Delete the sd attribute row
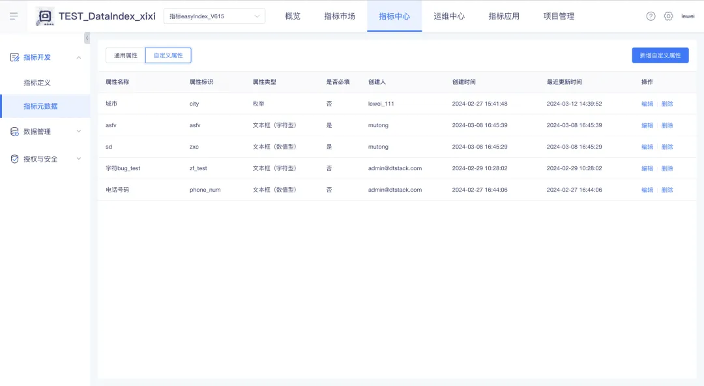 click(667, 147)
